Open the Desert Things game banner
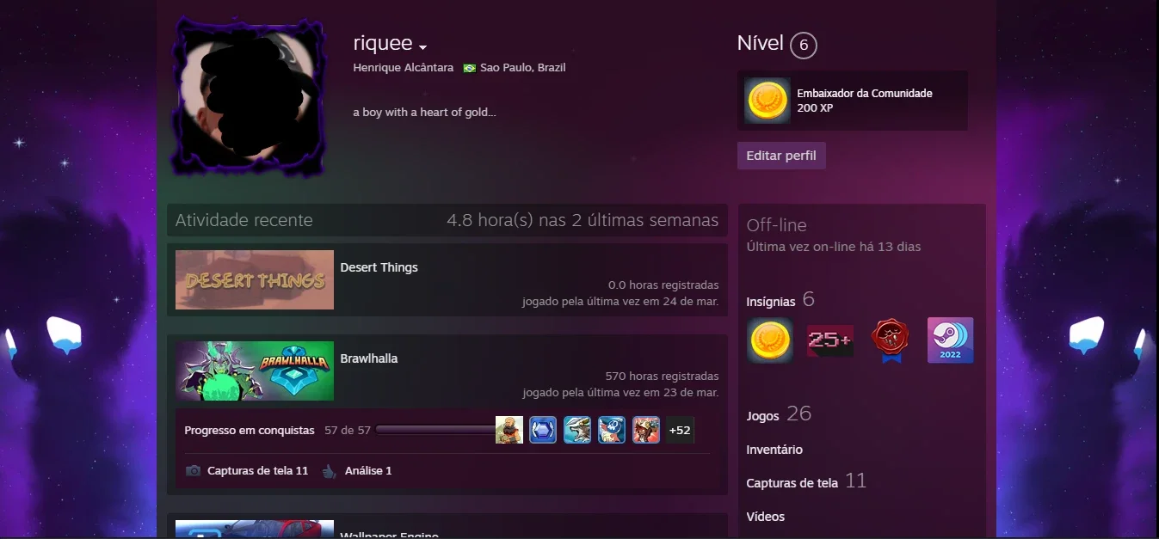The height and width of the screenshot is (539, 1159). 255,279
